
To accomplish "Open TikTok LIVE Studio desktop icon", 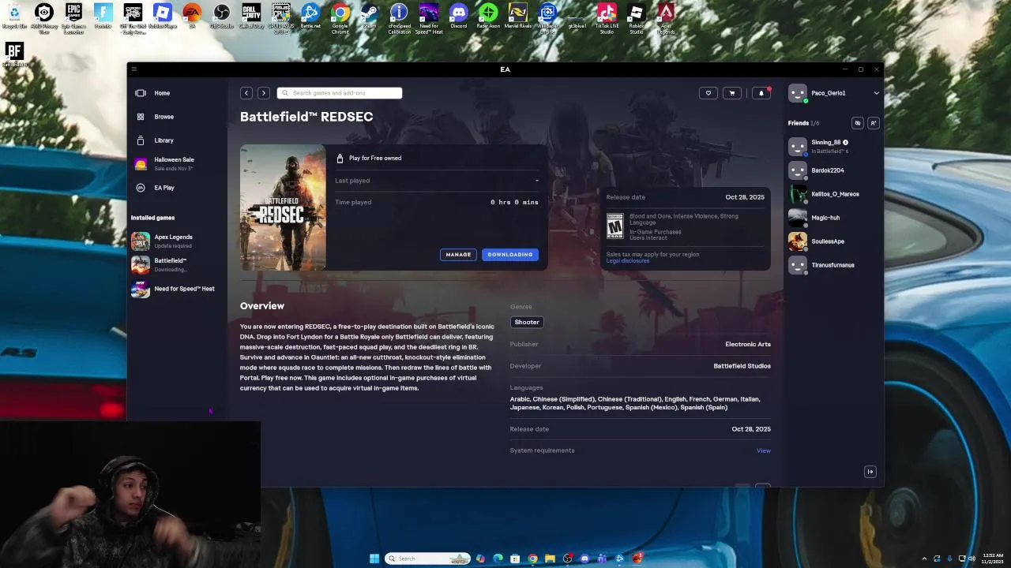I will [607, 19].
